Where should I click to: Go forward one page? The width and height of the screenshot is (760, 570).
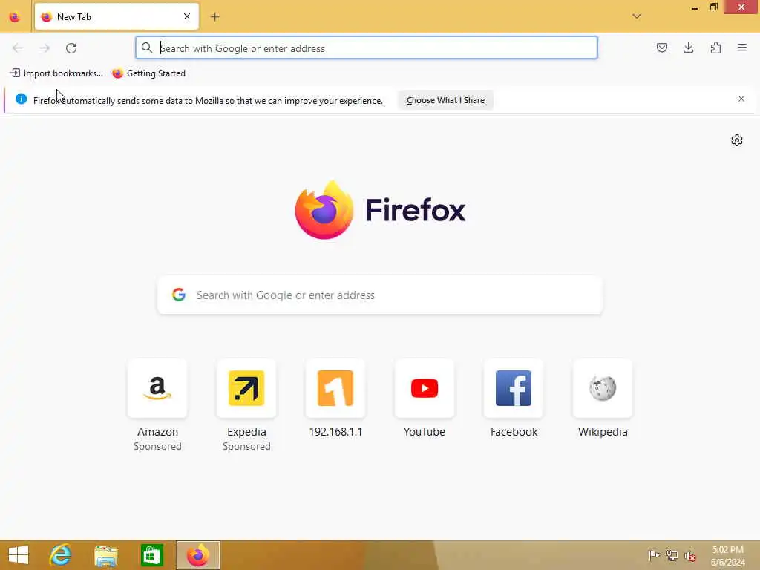click(45, 48)
